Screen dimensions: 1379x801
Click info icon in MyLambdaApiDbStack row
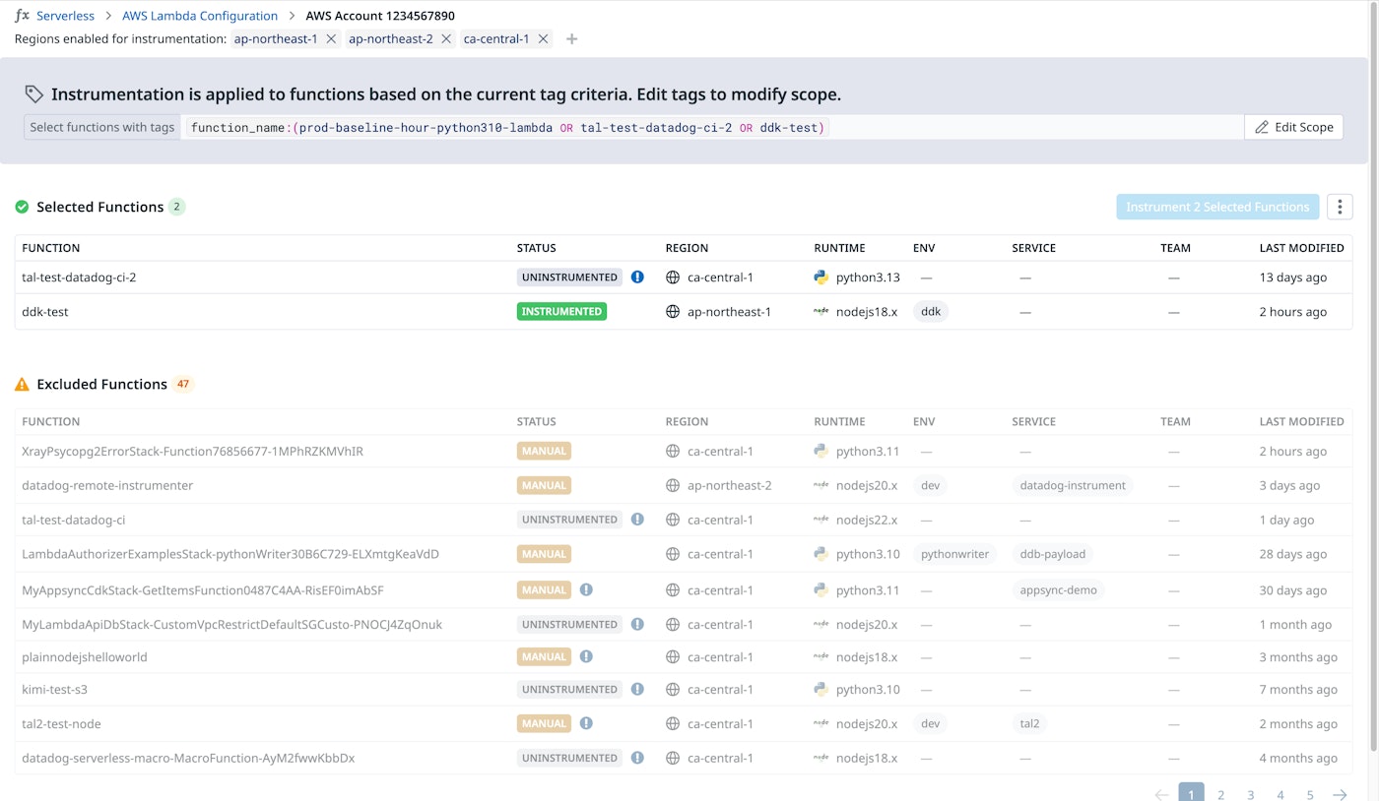point(637,625)
